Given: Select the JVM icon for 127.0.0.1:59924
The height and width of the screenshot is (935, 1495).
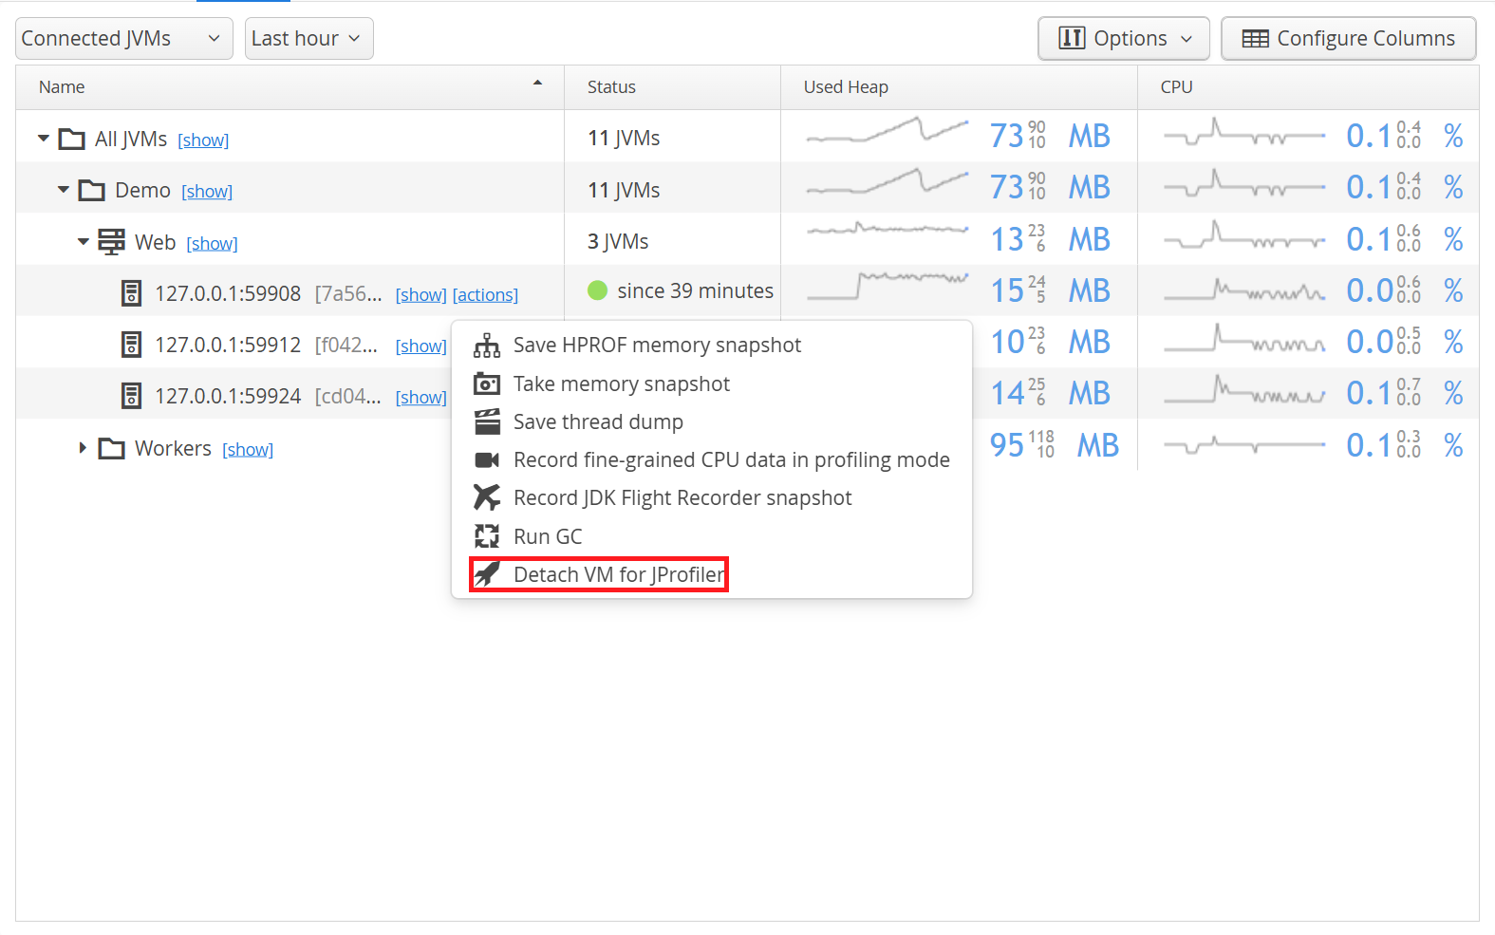Looking at the screenshot, I should click(x=132, y=396).
